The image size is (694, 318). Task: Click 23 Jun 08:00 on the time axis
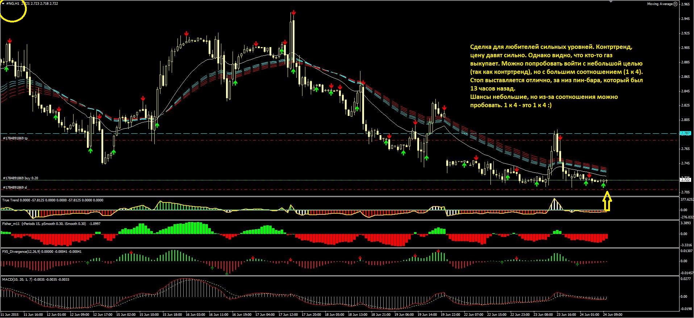coord(543,314)
